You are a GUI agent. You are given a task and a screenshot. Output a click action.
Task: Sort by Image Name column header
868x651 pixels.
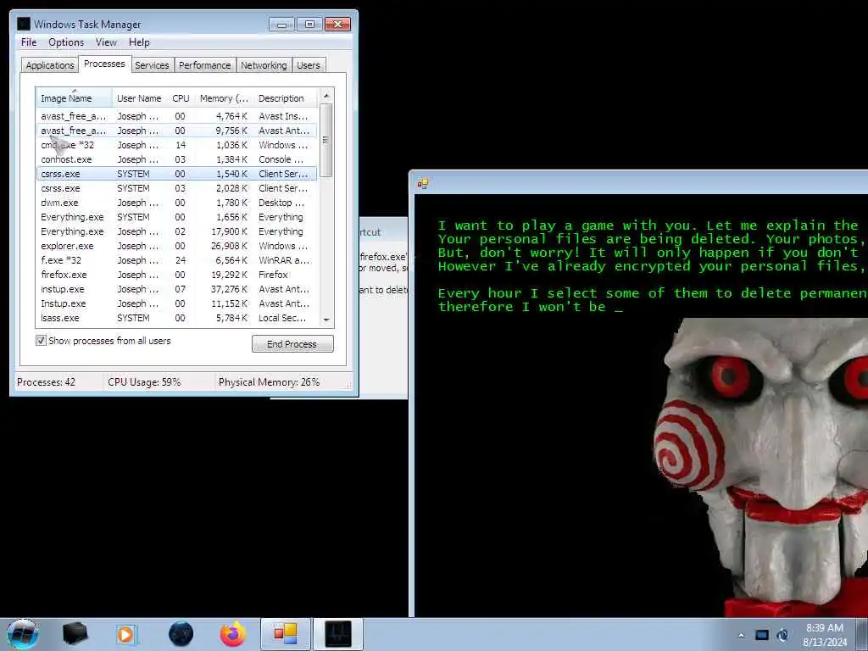(75, 98)
